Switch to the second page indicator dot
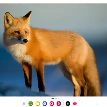 click(55, 98)
